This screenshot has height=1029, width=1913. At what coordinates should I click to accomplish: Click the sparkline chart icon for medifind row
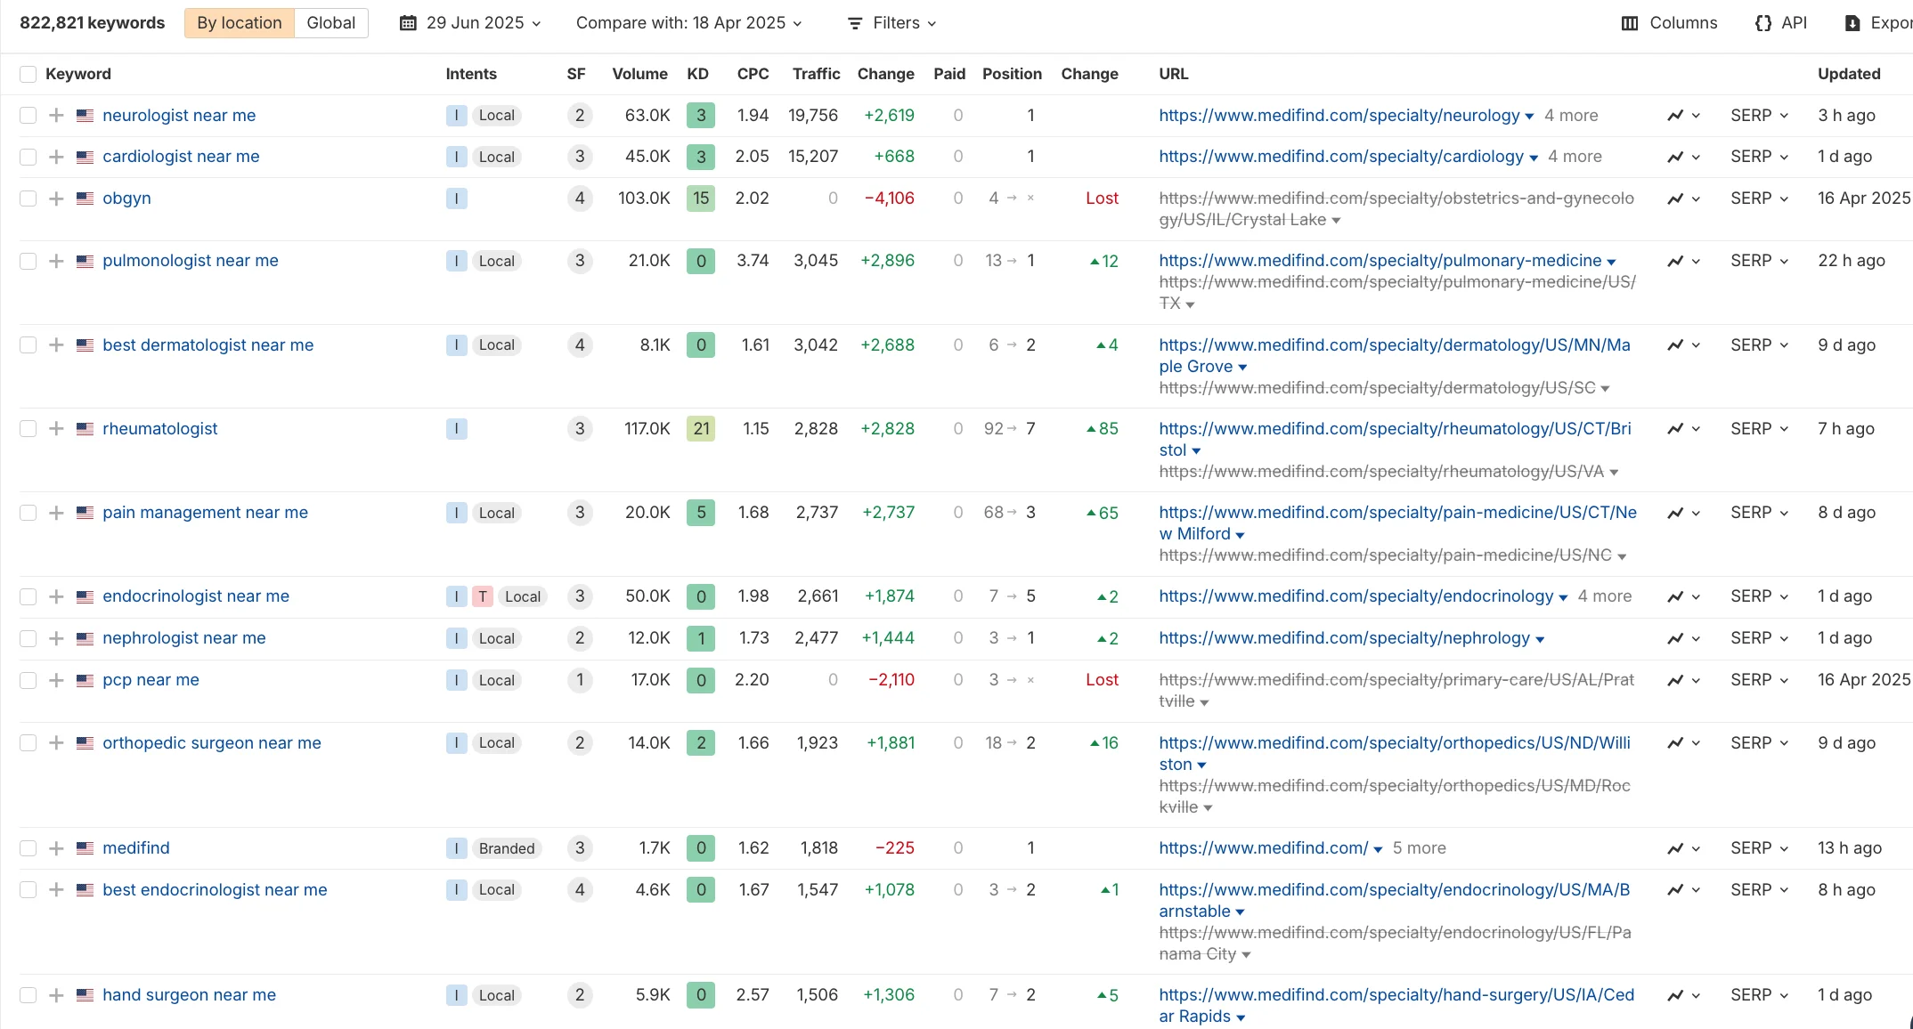(x=1677, y=847)
